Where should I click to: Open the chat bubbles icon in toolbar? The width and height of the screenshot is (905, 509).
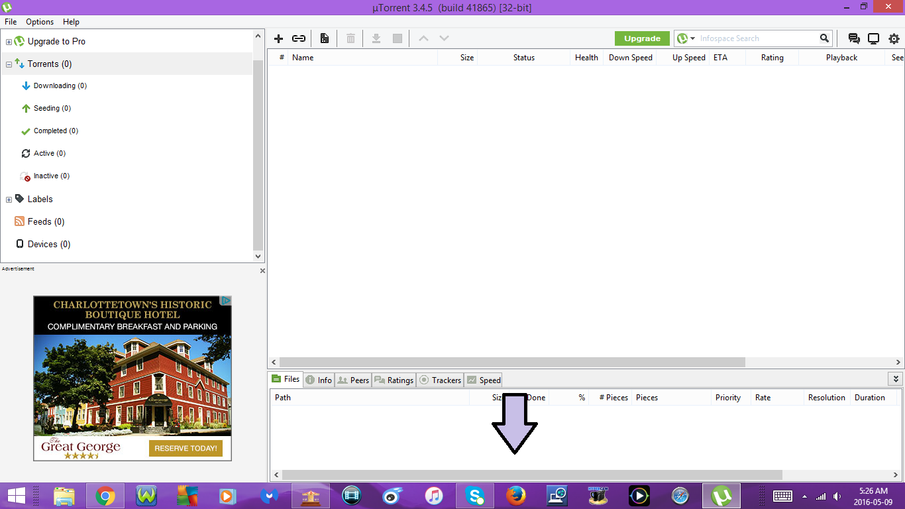click(x=854, y=38)
